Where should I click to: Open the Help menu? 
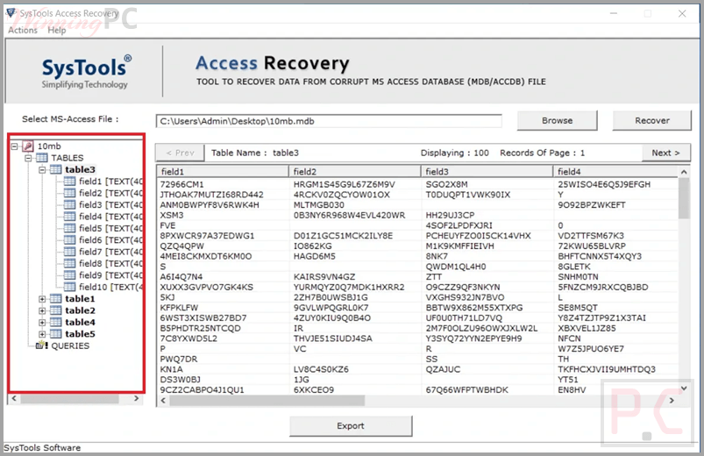[x=57, y=30]
